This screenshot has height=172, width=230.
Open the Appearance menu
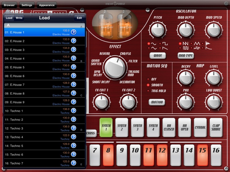point(47,5)
